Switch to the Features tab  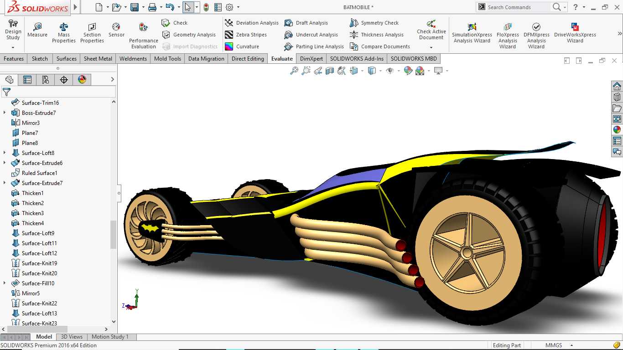click(x=14, y=59)
